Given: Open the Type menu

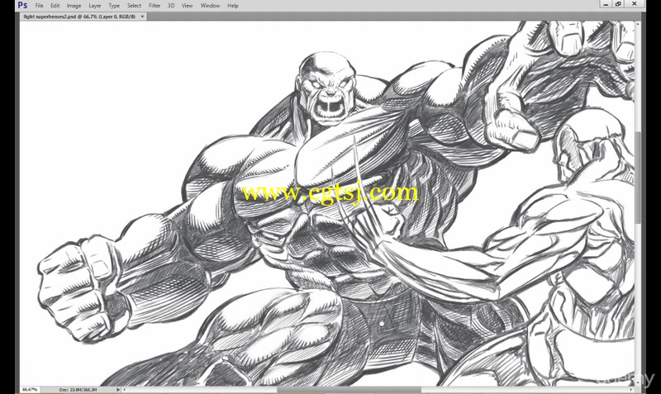Looking at the screenshot, I should (x=114, y=6).
